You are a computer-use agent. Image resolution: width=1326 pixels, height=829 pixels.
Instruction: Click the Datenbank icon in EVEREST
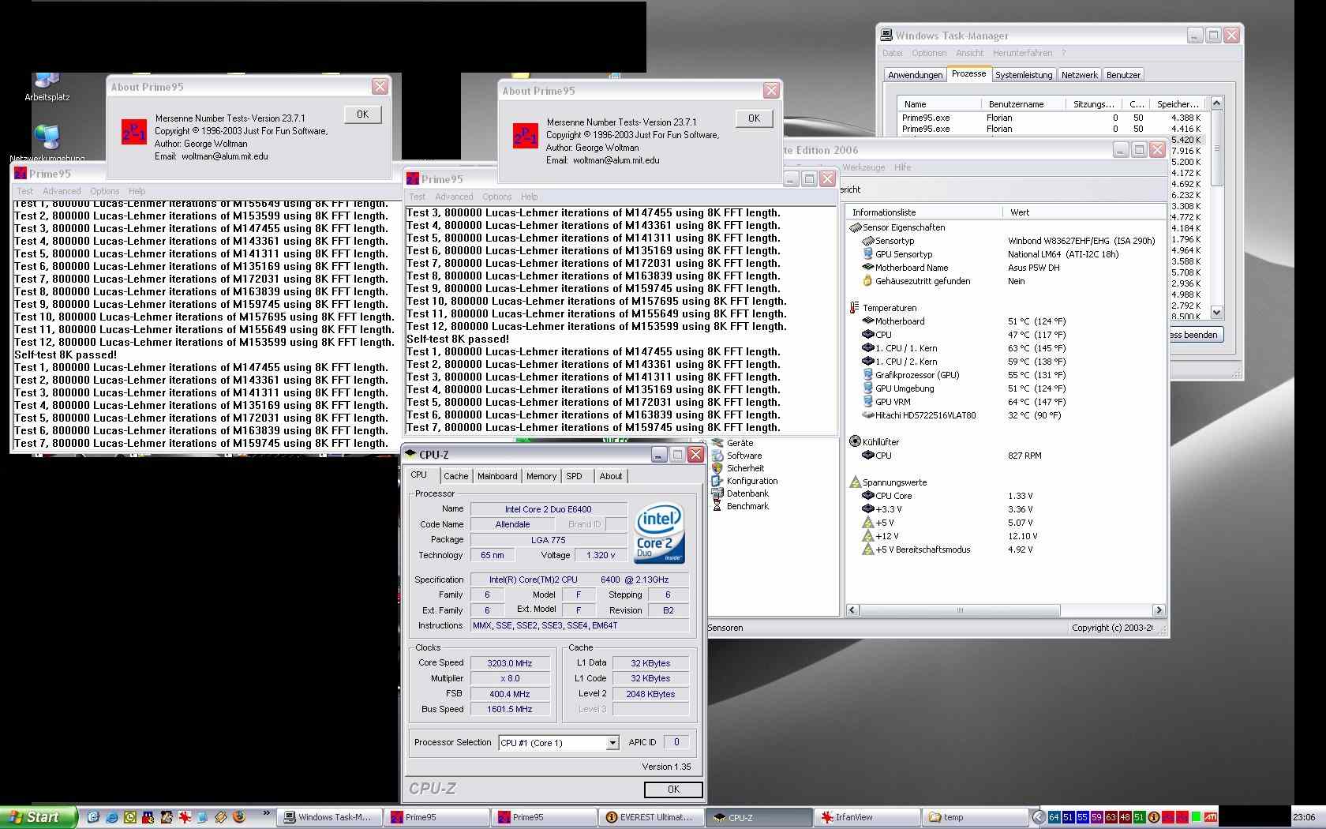tap(717, 493)
